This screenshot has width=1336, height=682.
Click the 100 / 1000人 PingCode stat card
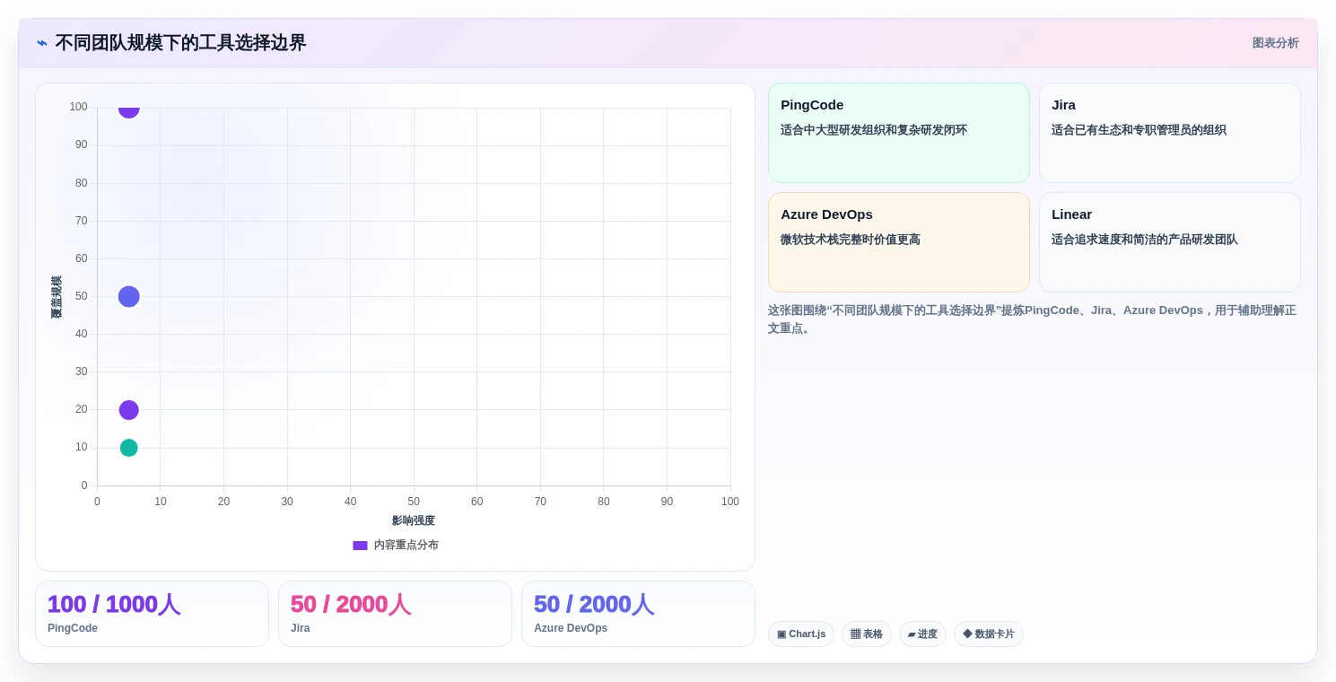[152, 614]
